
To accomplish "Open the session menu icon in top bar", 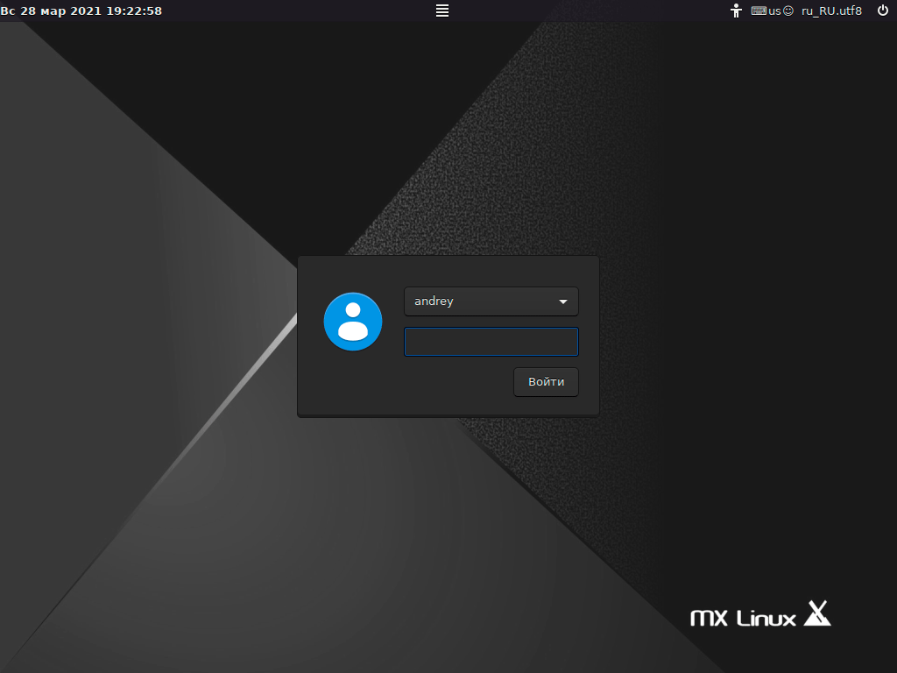I will click(x=442, y=11).
